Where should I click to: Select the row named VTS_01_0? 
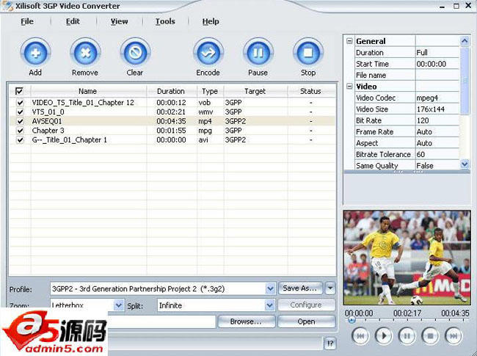pos(172,112)
